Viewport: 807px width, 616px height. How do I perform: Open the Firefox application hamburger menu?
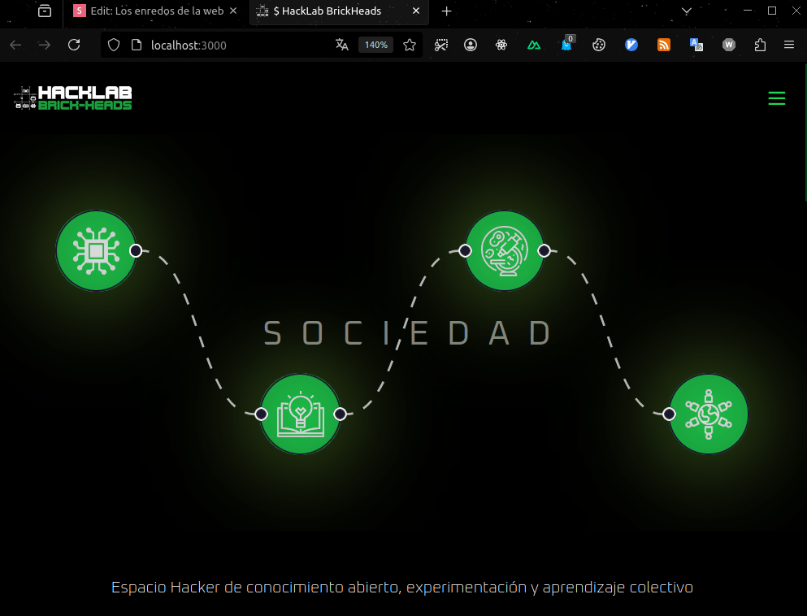789,45
